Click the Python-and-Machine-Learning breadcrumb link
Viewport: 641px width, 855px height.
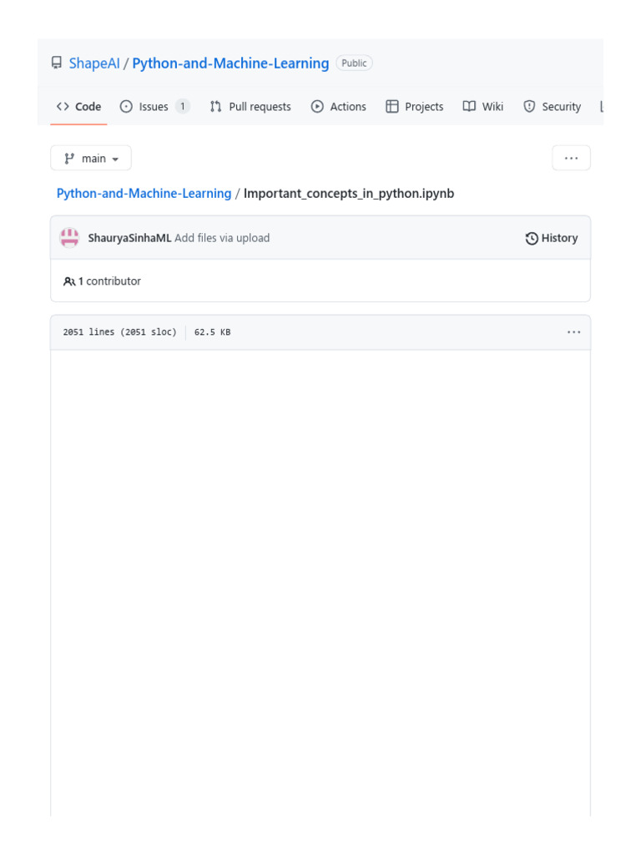144,194
